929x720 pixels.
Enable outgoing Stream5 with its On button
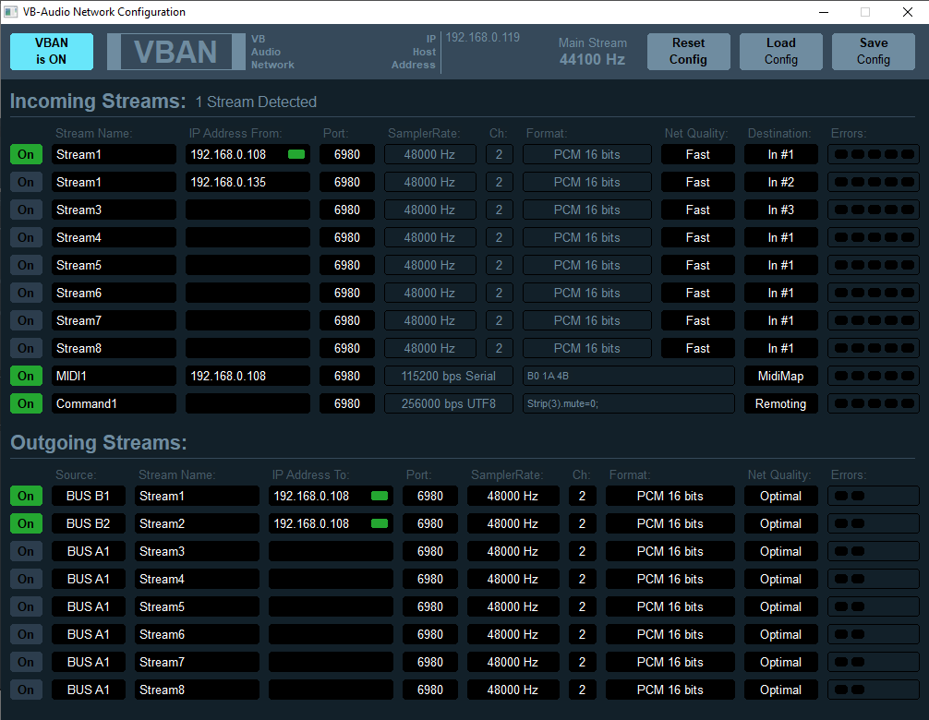point(26,606)
